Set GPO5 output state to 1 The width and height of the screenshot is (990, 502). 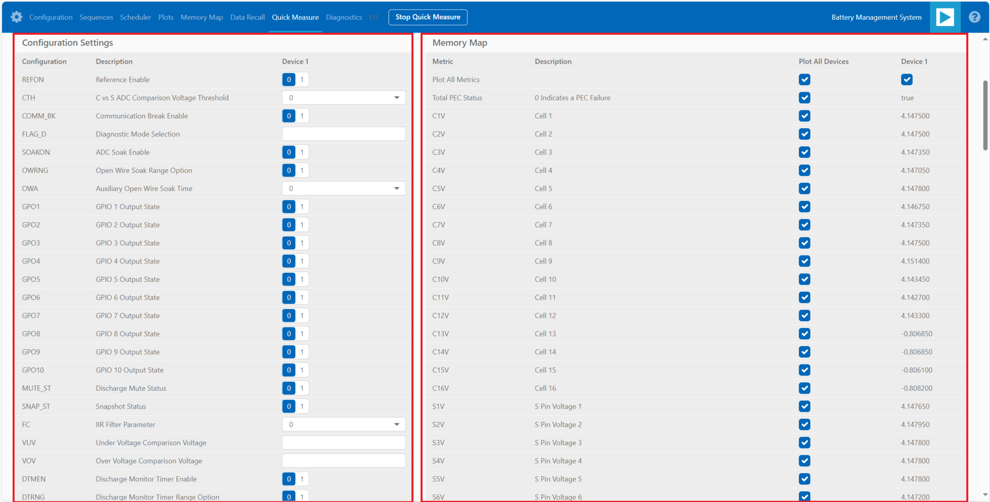coord(301,279)
